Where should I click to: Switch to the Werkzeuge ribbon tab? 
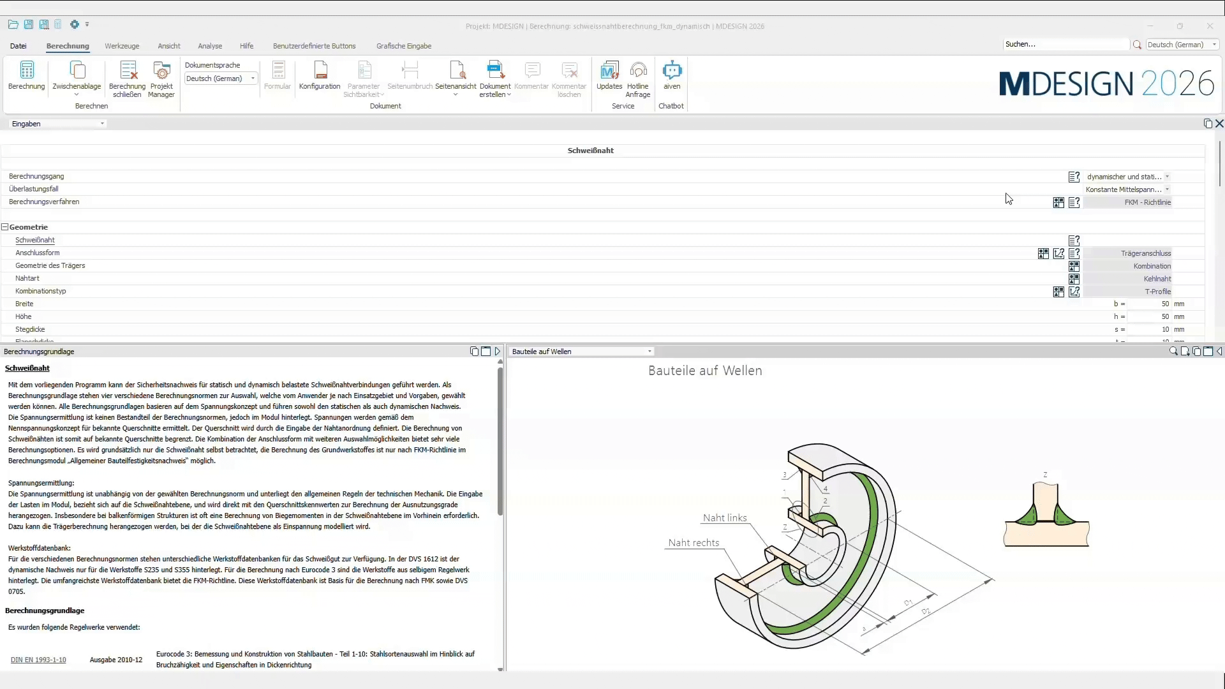(x=122, y=46)
